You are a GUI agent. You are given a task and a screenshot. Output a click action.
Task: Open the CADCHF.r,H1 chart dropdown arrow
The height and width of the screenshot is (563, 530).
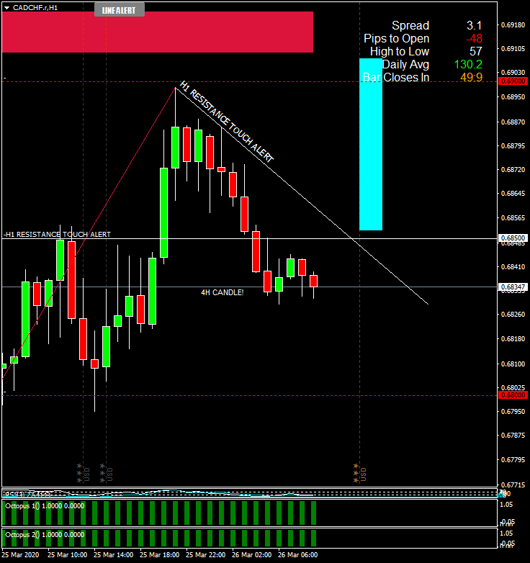click(x=6, y=7)
